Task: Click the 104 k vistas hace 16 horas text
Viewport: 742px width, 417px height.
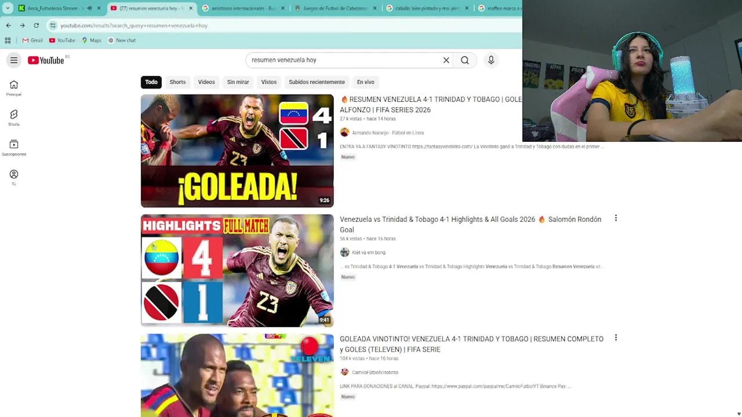Action: (369, 359)
